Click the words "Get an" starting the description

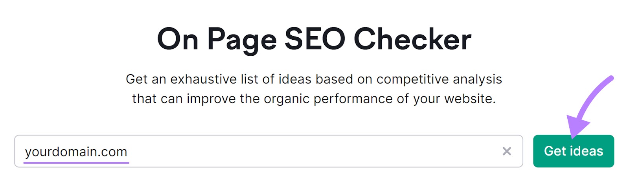(x=146, y=79)
